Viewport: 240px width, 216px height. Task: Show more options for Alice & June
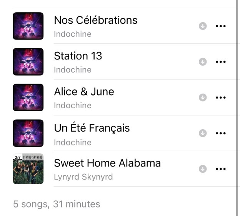[220, 97]
